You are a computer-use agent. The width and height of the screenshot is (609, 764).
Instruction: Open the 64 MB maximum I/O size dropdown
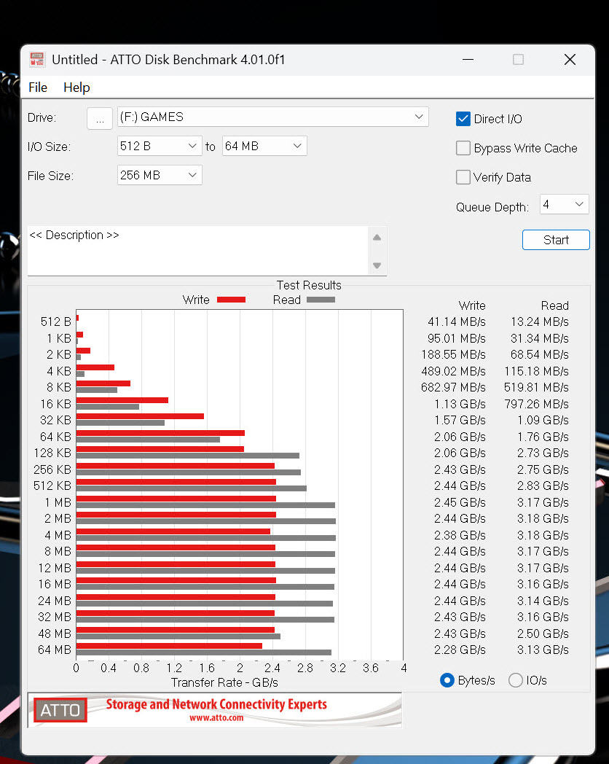264,147
